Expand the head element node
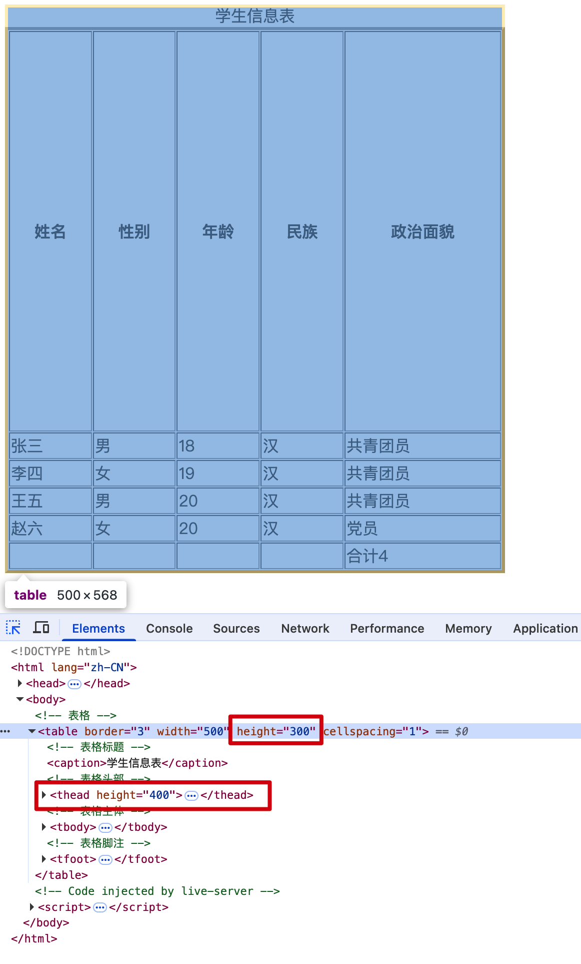The image size is (581, 964). 20,683
